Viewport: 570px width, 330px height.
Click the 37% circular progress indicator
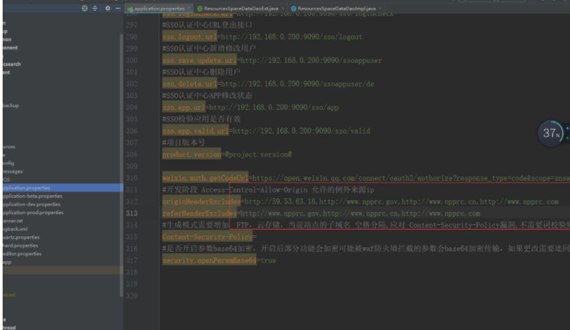549,133
